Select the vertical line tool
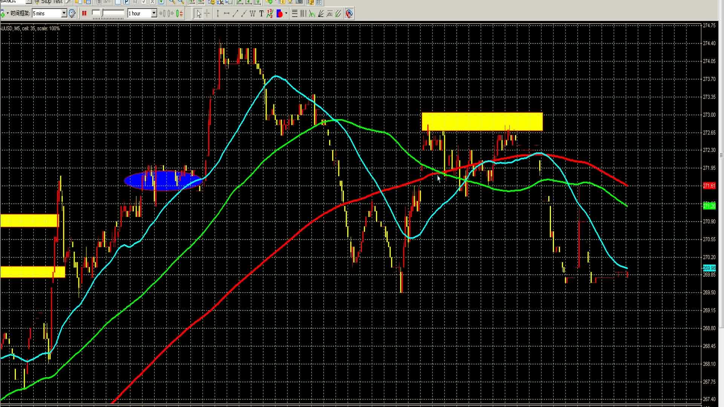 pyautogui.click(x=218, y=14)
